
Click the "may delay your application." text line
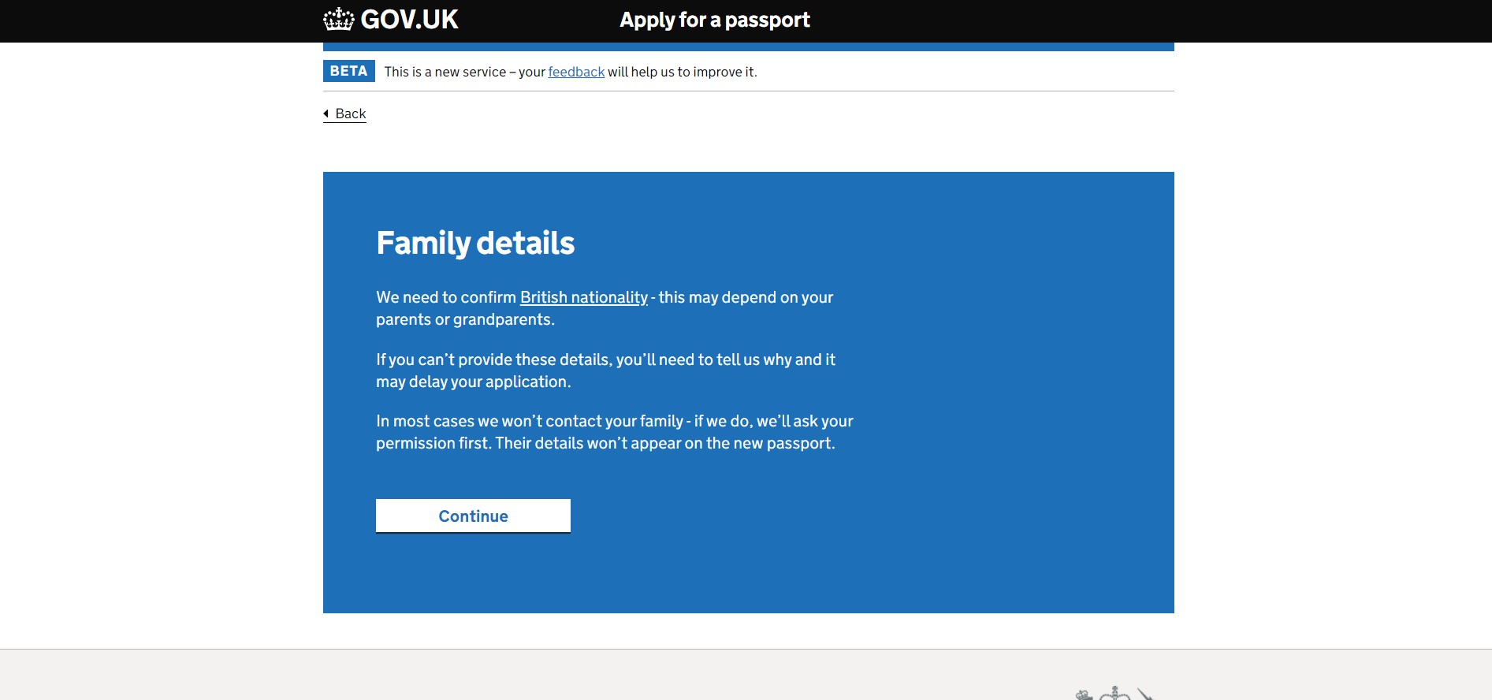point(473,382)
